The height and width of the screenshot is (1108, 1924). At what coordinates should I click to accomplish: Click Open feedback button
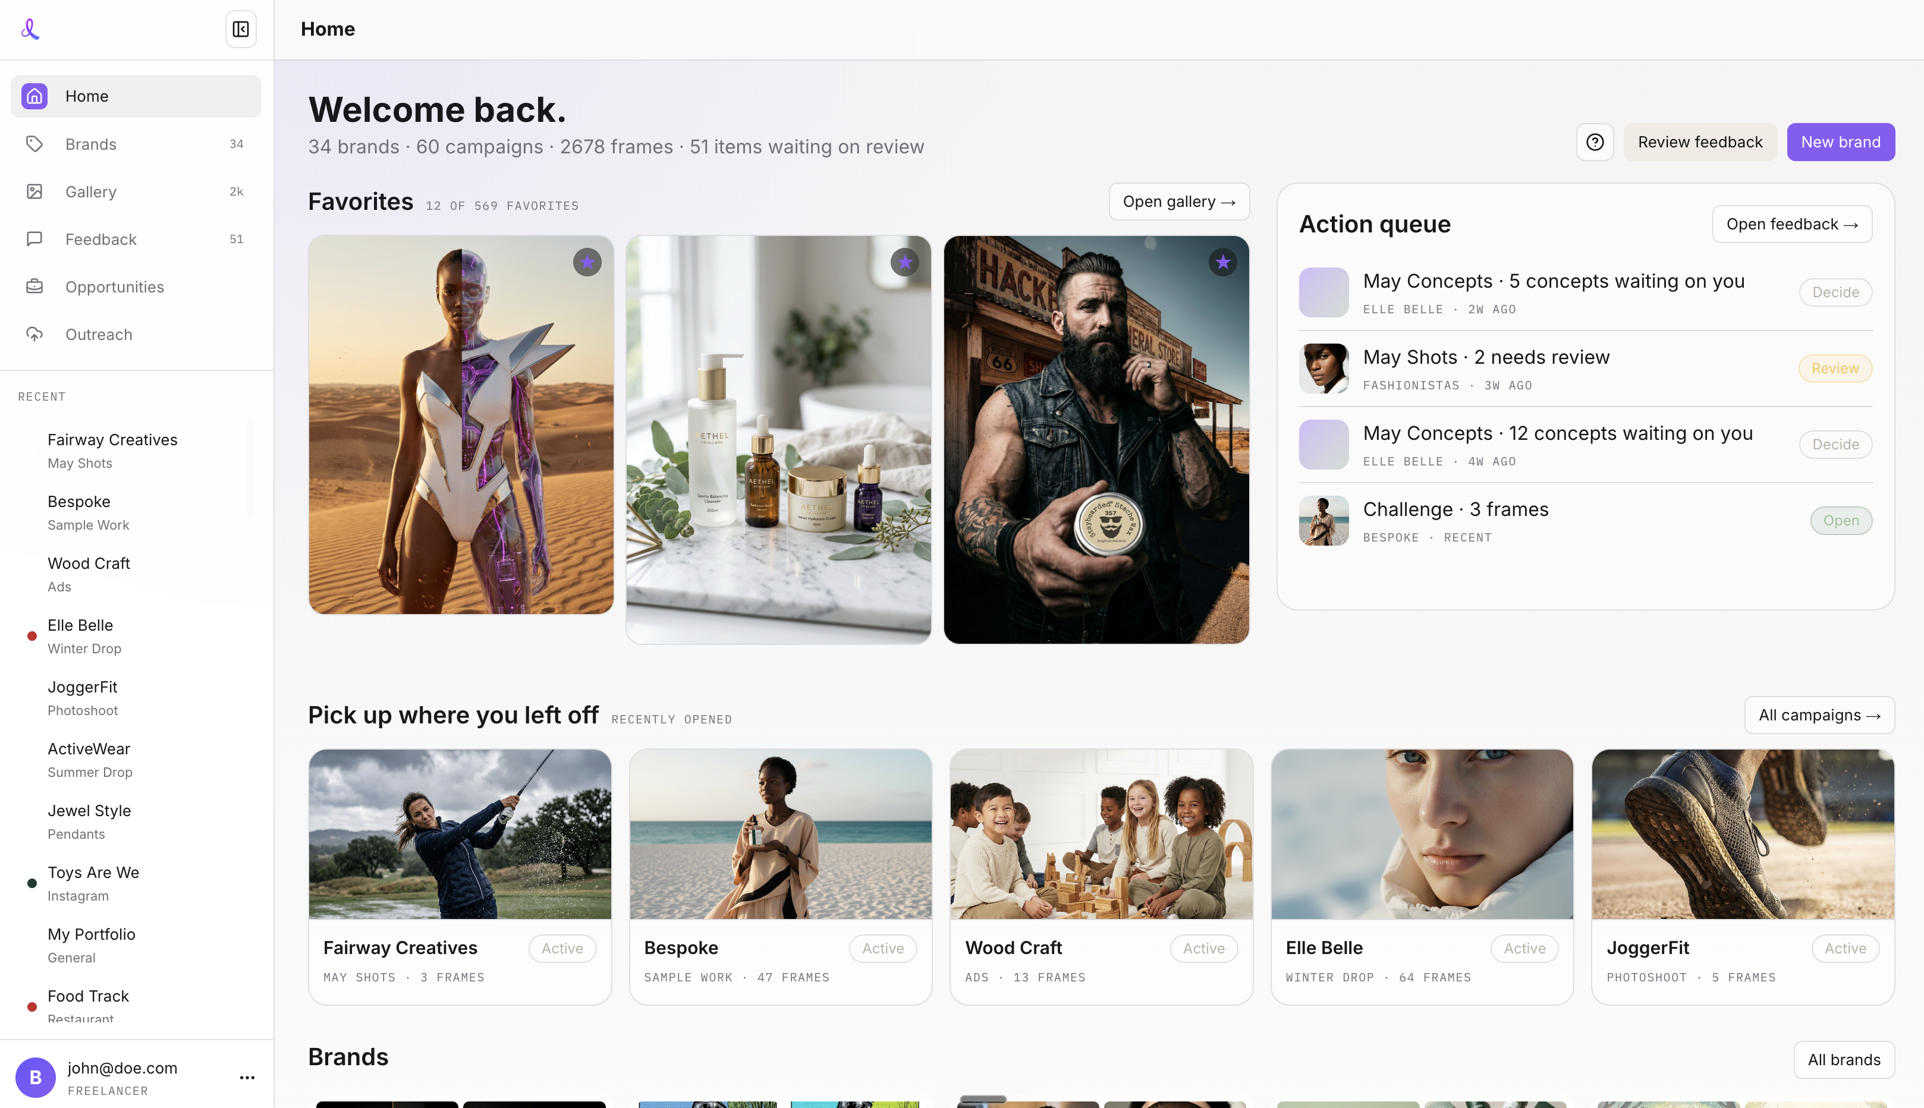coord(1791,225)
